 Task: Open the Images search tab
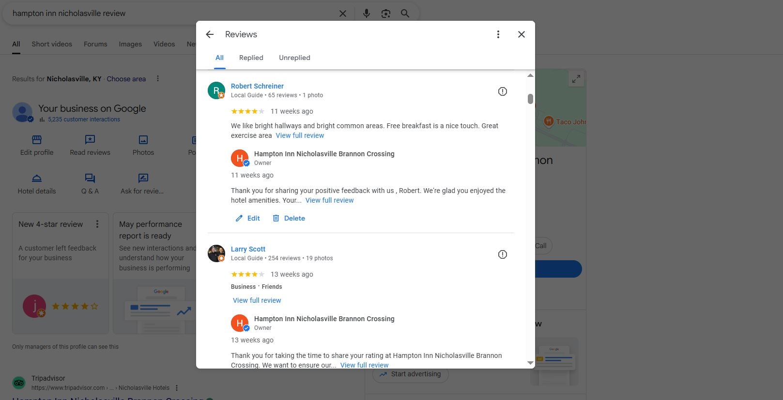pos(130,44)
